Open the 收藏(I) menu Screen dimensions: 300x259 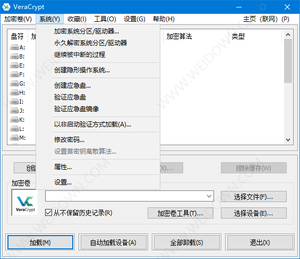[77, 19]
